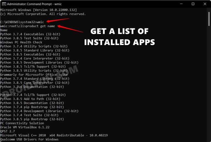Minimize the Command Prompt window
This screenshot has height=142, width=211.
point(181,4)
